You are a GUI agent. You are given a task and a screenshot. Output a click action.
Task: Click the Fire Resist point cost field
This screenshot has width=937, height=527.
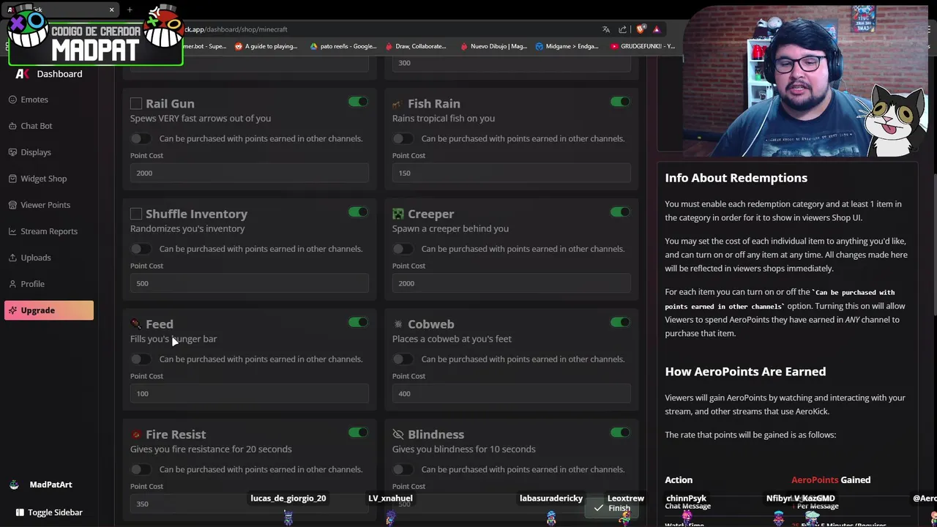point(250,504)
